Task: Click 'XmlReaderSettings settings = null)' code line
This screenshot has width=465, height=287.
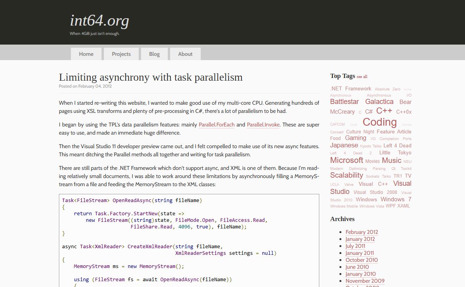Action: tap(226, 253)
